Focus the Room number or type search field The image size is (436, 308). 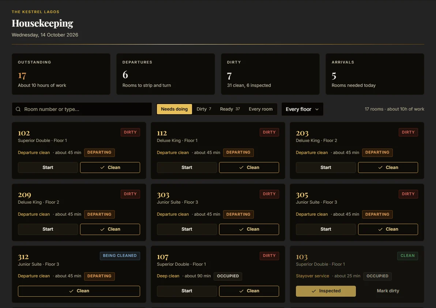pyautogui.click(x=82, y=109)
